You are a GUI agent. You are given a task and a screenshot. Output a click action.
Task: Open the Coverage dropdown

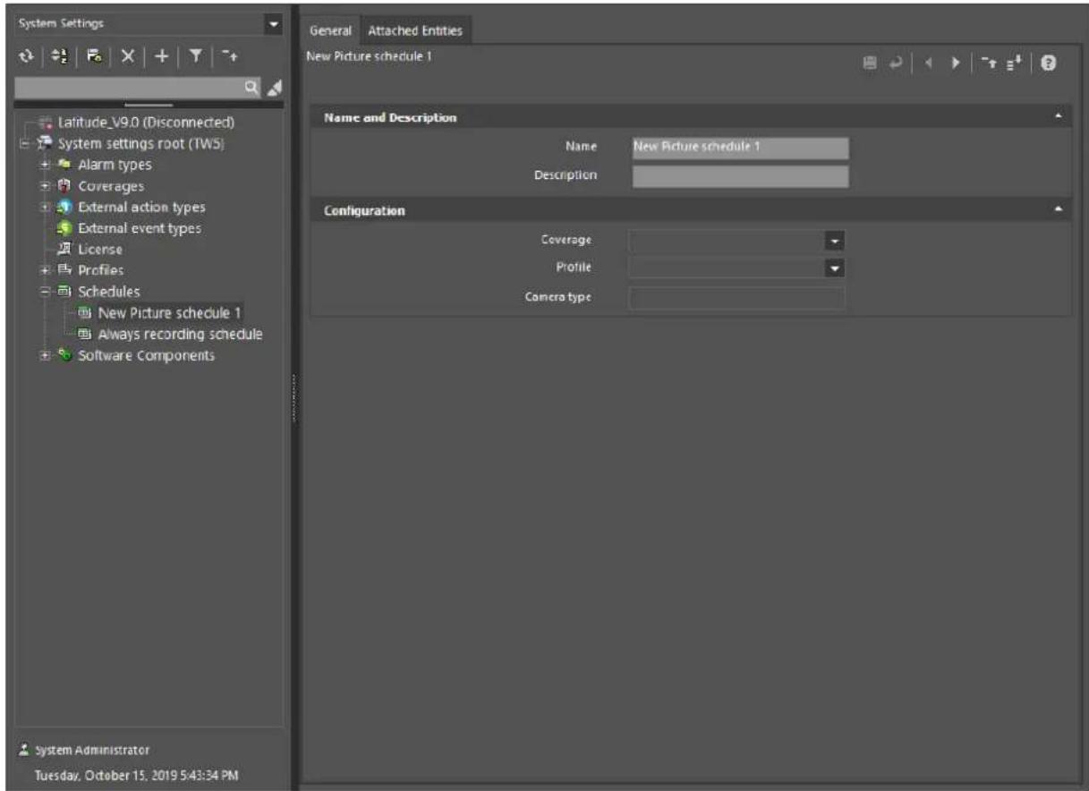pos(835,241)
